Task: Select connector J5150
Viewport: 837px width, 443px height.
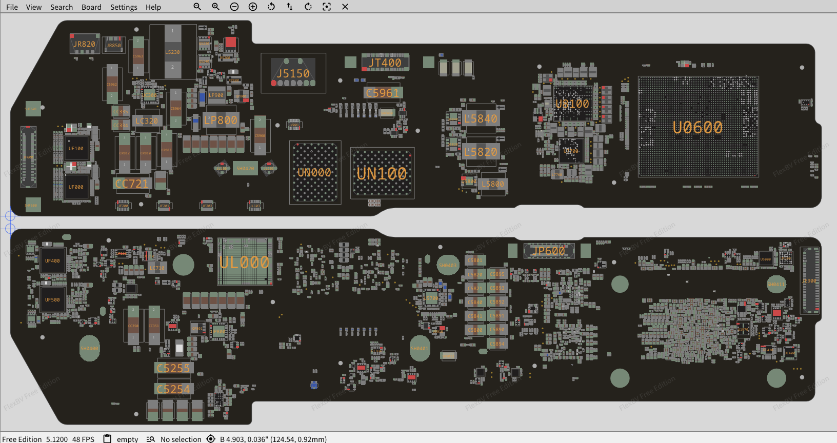Action: tap(293, 73)
